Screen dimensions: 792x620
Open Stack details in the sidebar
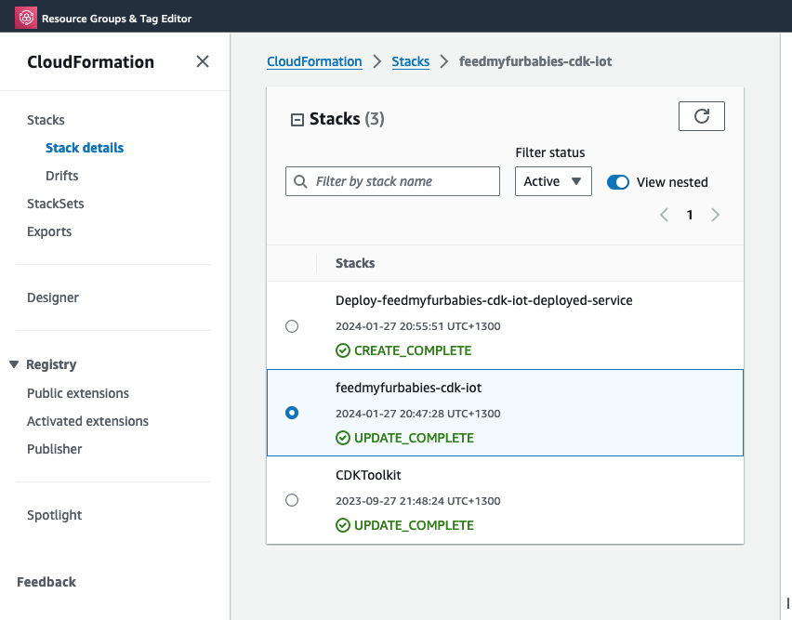(x=85, y=148)
